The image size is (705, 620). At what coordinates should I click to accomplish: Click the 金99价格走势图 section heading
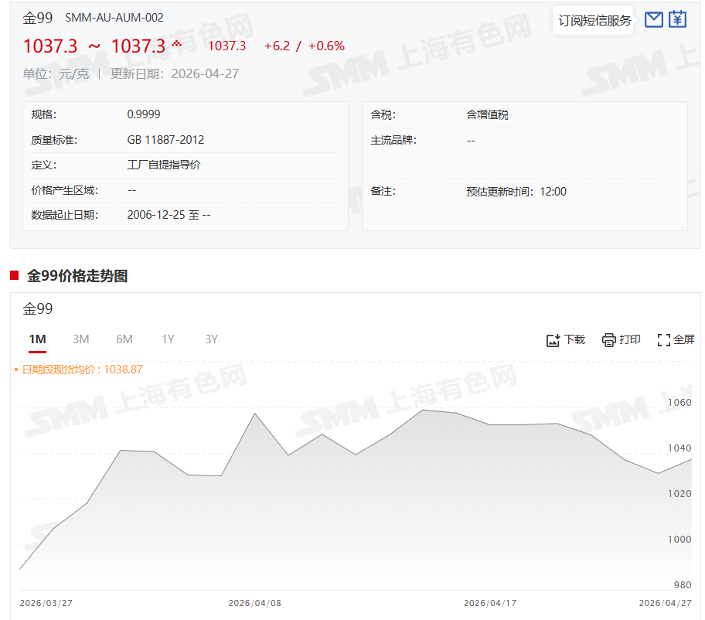[77, 276]
